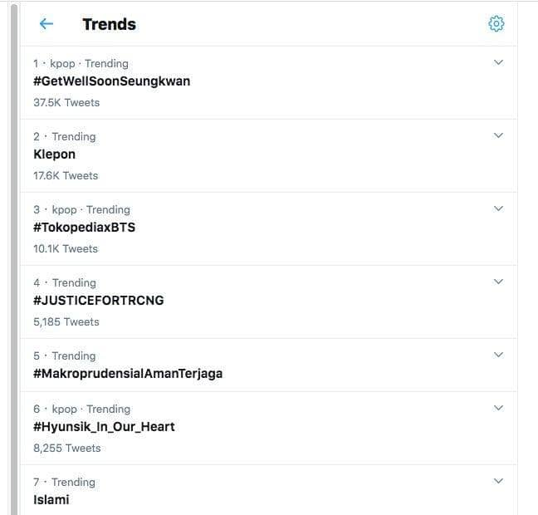
Task: Open chevron menu for #Hyunsik_In_Our_Heart
Action: (498, 408)
